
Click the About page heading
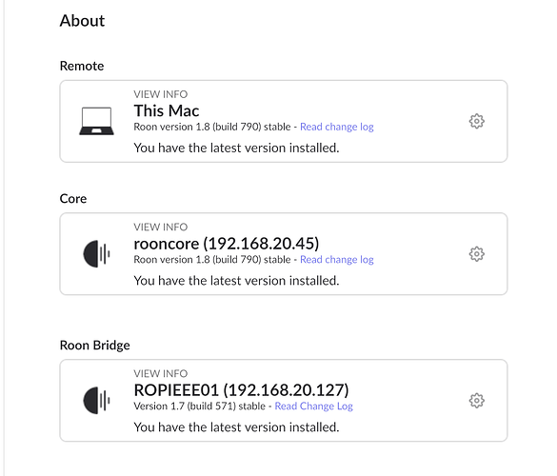point(82,21)
